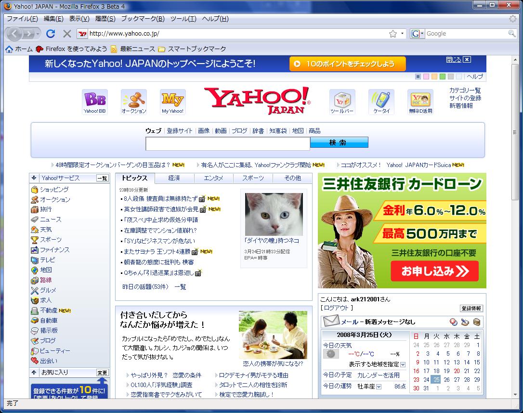523x413 pixels.
Task: Open the 表示 menu
Action: click(x=79, y=19)
